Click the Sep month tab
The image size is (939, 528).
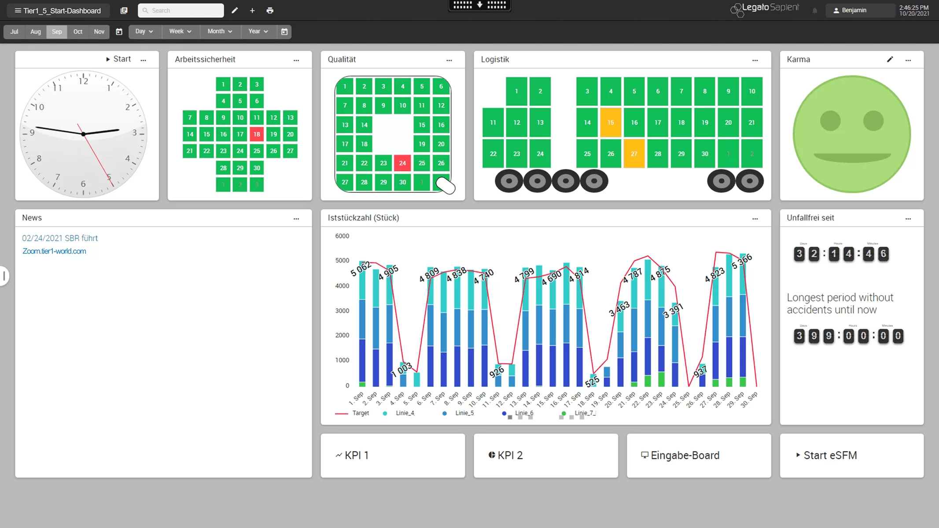tap(56, 32)
